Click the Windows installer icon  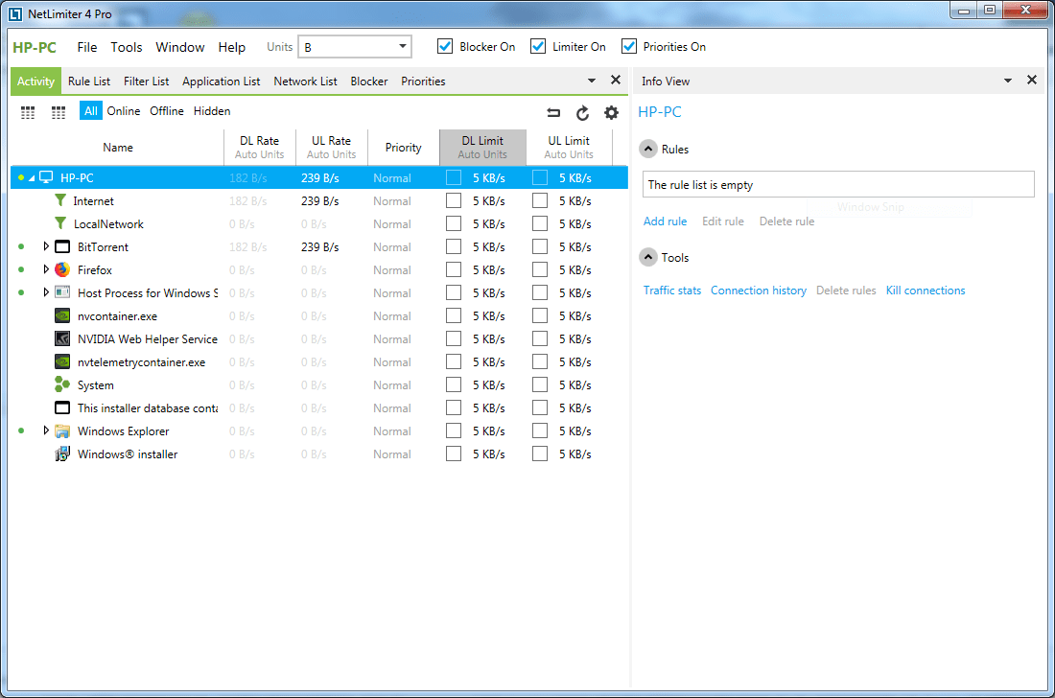[x=62, y=454]
